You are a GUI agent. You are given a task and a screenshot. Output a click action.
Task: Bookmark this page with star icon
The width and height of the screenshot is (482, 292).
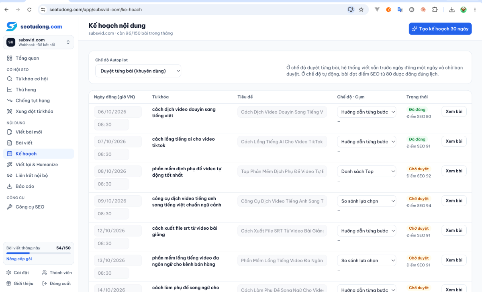click(361, 9)
